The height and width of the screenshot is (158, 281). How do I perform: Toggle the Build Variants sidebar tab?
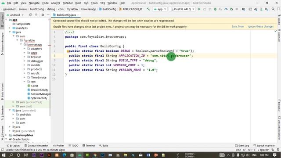click(2, 91)
